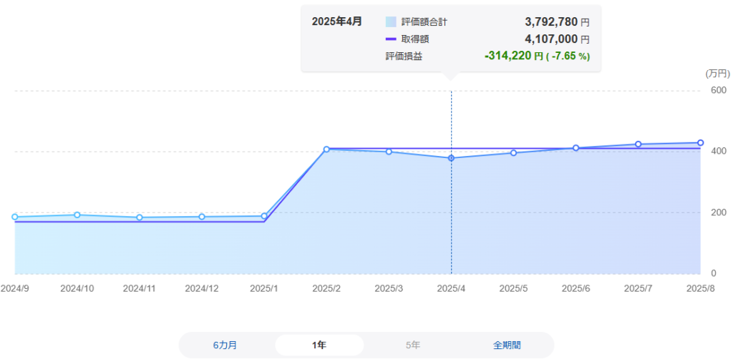Choose the 5年 period tab
Screen dimensions: 733x359
[x=413, y=345]
